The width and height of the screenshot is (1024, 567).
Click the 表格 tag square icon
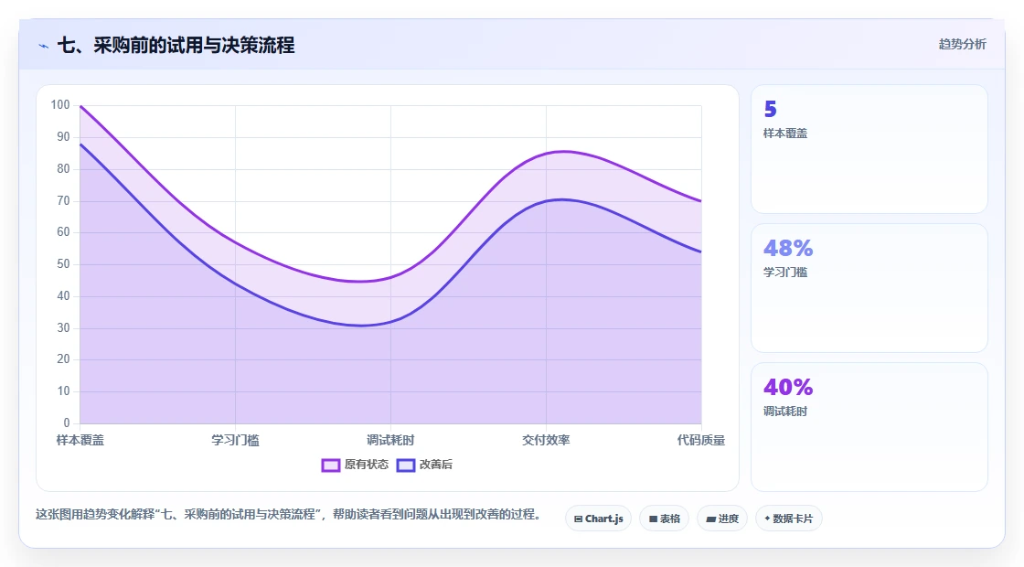click(653, 519)
